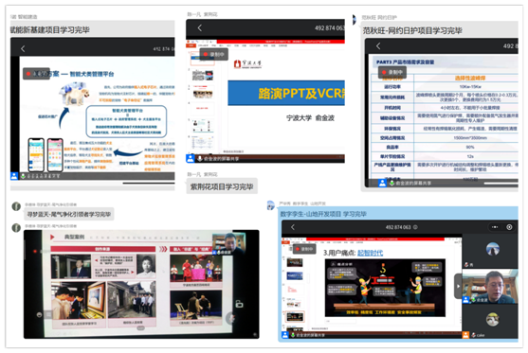The image size is (528, 353).
Task: Click the 范秋旺-网约日护项目学习完毕 message title
Action: point(412,31)
